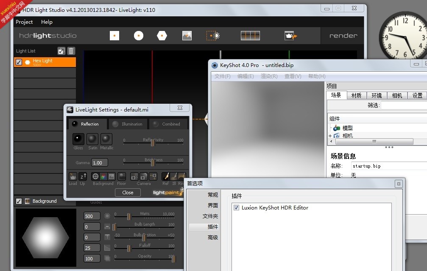427x271 pixels.
Task: Switch to the 环境 tab in KeyShot
Action: [x=377, y=95]
